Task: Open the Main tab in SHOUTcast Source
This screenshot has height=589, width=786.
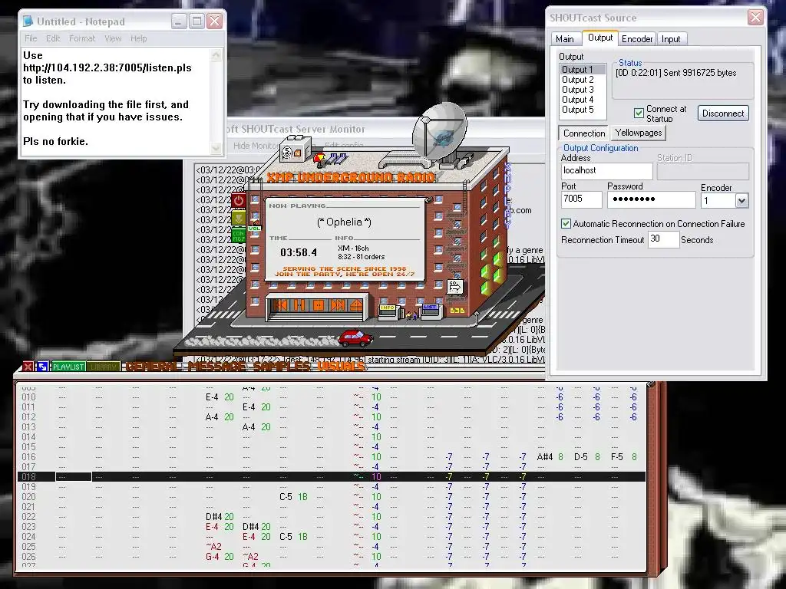Action: (x=564, y=39)
